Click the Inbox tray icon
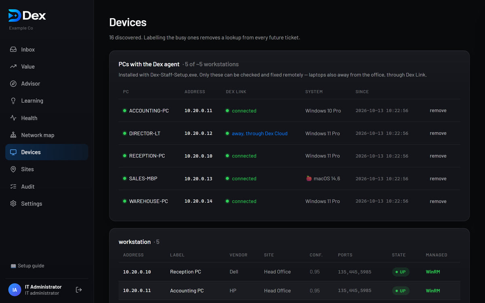 click(x=13, y=49)
